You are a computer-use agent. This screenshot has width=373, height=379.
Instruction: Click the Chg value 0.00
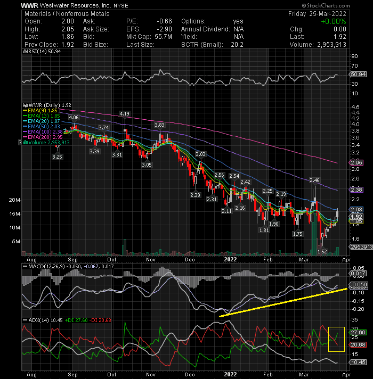click(339, 29)
